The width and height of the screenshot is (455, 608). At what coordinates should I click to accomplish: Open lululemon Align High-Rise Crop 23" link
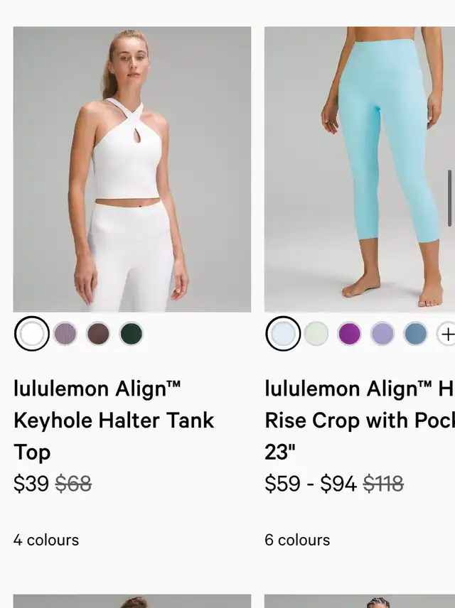click(360, 420)
